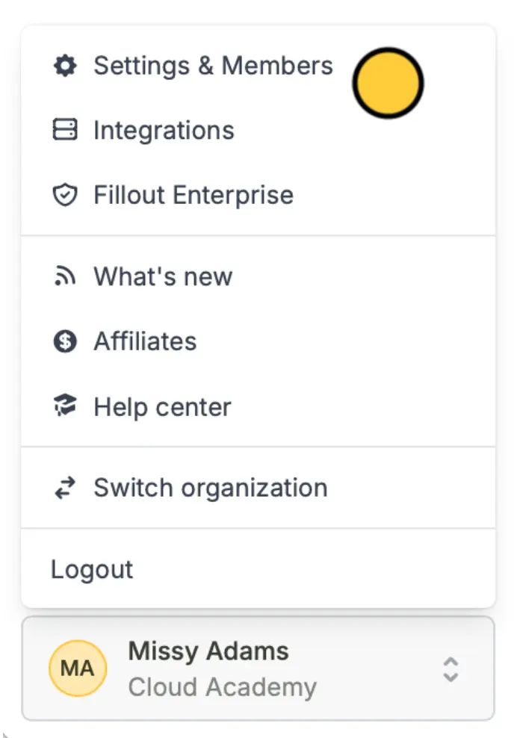Viewport: 520px width, 738px height.
Task: Click the shield checkmark icon for Fillout Enterprise
Action: (x=65, y=195)
